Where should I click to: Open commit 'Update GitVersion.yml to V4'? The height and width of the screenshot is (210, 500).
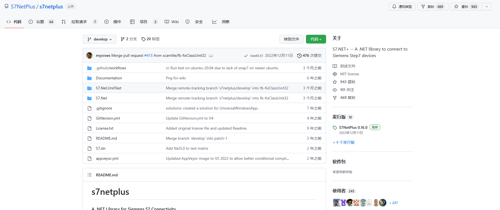(x=190, y=118)
